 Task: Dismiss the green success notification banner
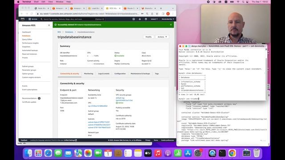[171, 25]
